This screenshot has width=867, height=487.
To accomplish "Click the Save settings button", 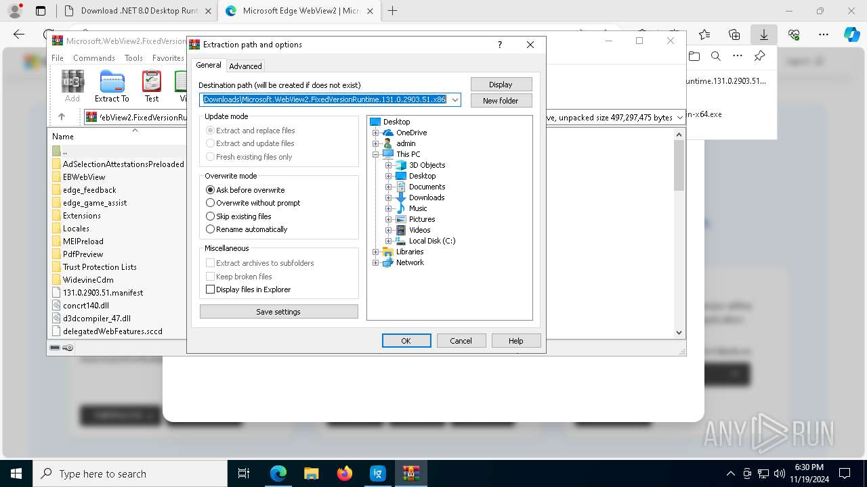I will pyautogui.click(x=278, y=312).
